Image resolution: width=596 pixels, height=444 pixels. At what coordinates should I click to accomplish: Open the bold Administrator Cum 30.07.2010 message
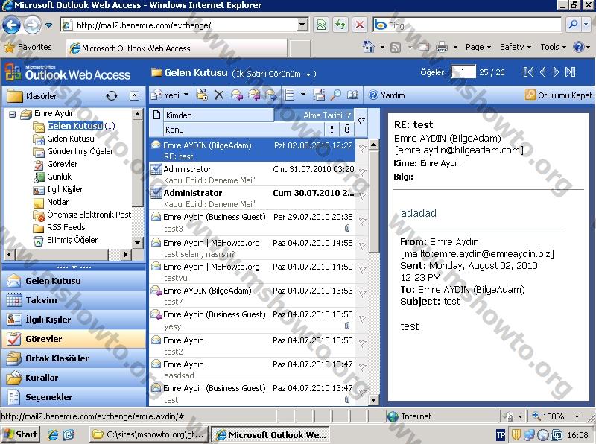253,198
